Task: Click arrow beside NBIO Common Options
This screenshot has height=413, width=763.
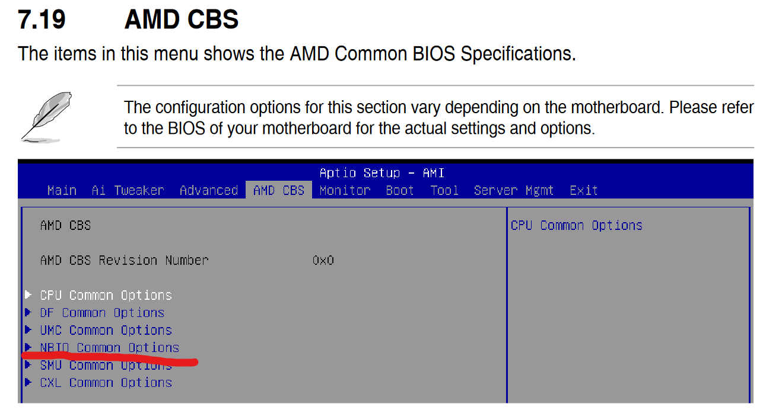Action: click(x=28, y=347)
